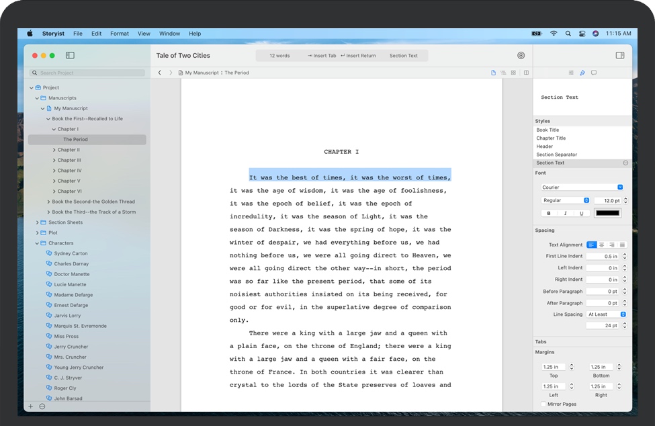The image size is (655, 426).
Task: Toggle the right inspector panel icon
Action: coord(619,56)
